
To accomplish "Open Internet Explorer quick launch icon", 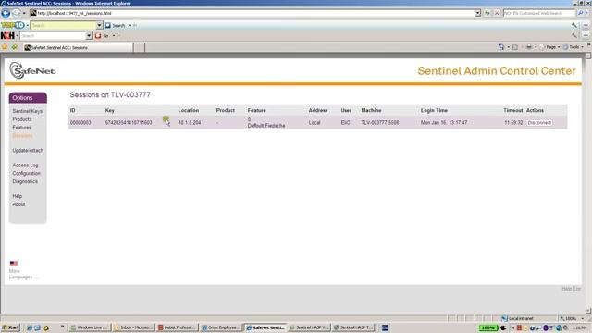I will (x=30, y=327).
